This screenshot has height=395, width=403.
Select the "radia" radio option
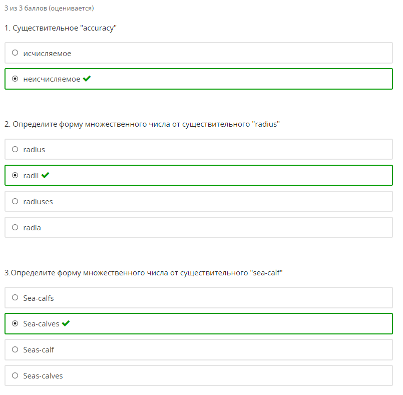click(x=15, y=227)
